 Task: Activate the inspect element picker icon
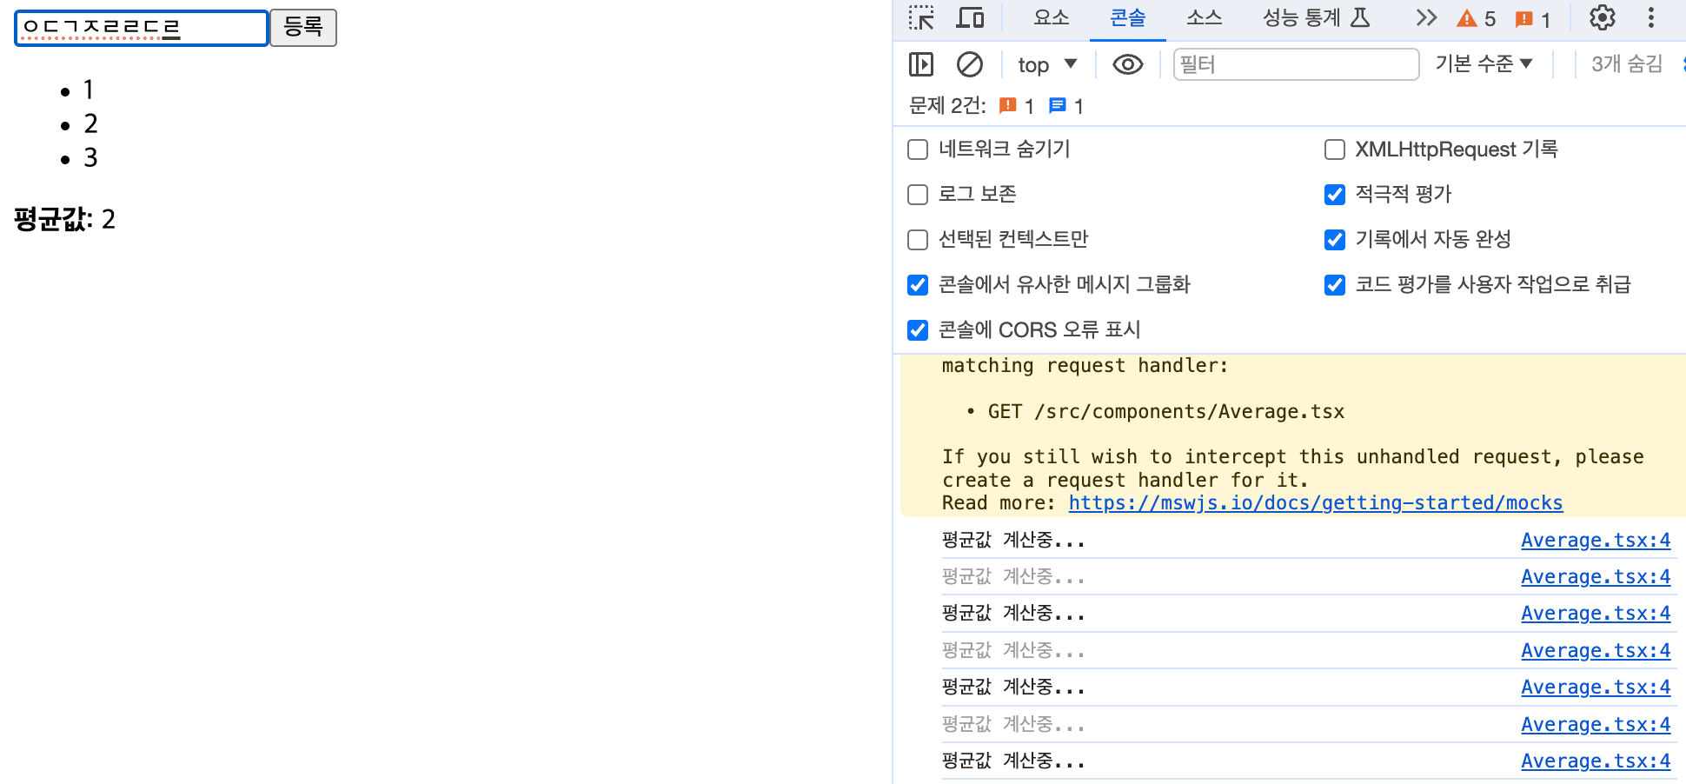pyautogui.click(x=920, y=17)
